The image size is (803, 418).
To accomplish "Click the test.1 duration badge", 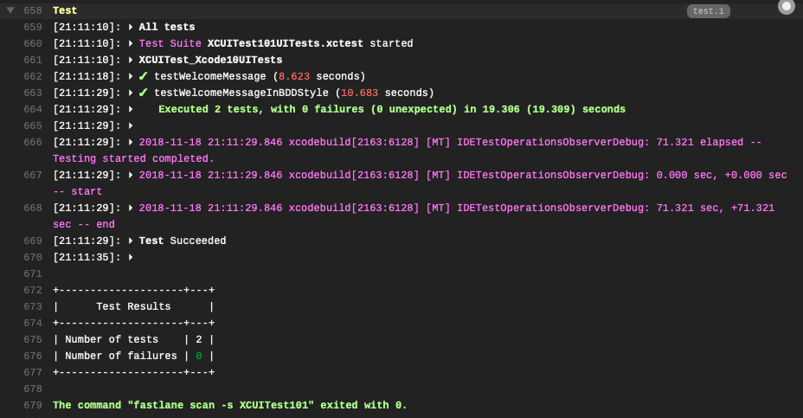I will click(x=709, y=10).
